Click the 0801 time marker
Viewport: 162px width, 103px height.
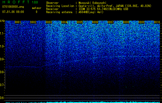point(18,22)
